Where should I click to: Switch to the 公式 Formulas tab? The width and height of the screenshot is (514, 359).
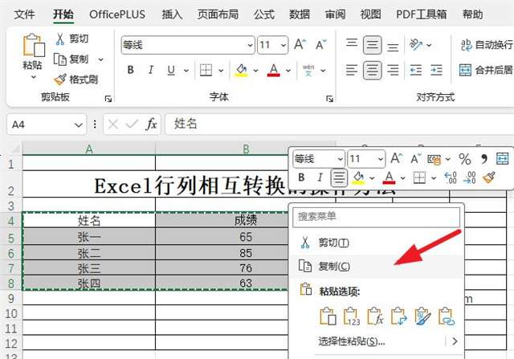pos(264,14)
